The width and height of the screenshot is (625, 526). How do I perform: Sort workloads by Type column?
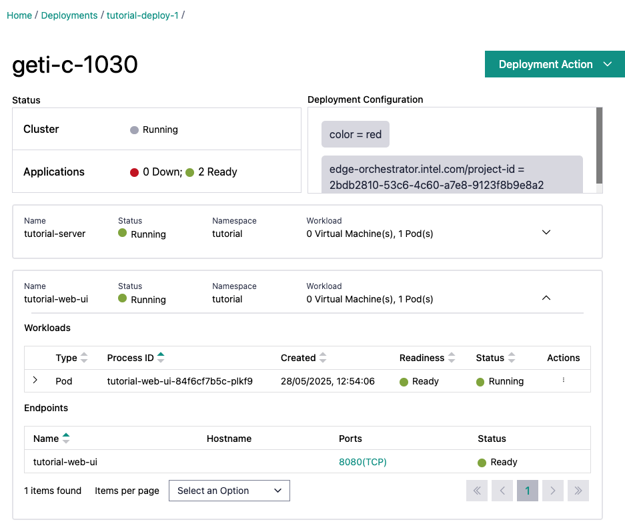click(84, 358)
